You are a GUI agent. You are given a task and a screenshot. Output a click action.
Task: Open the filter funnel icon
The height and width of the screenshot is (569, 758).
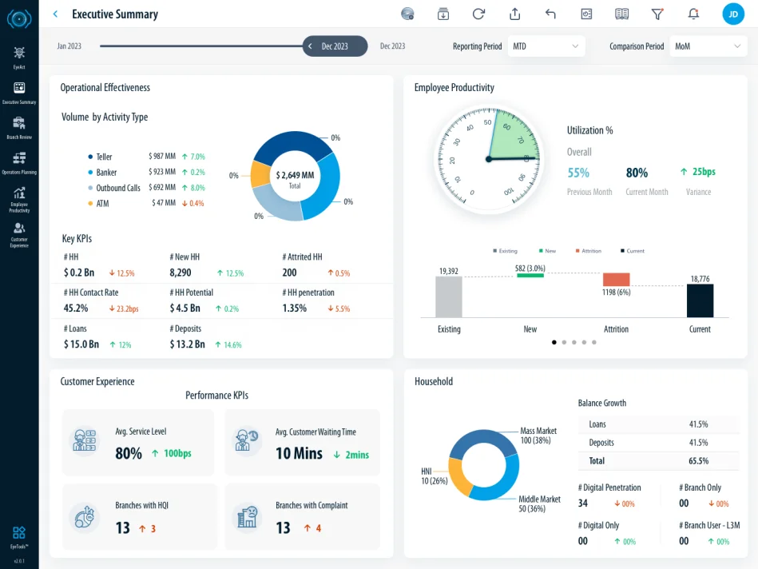(x=657, y=14)
